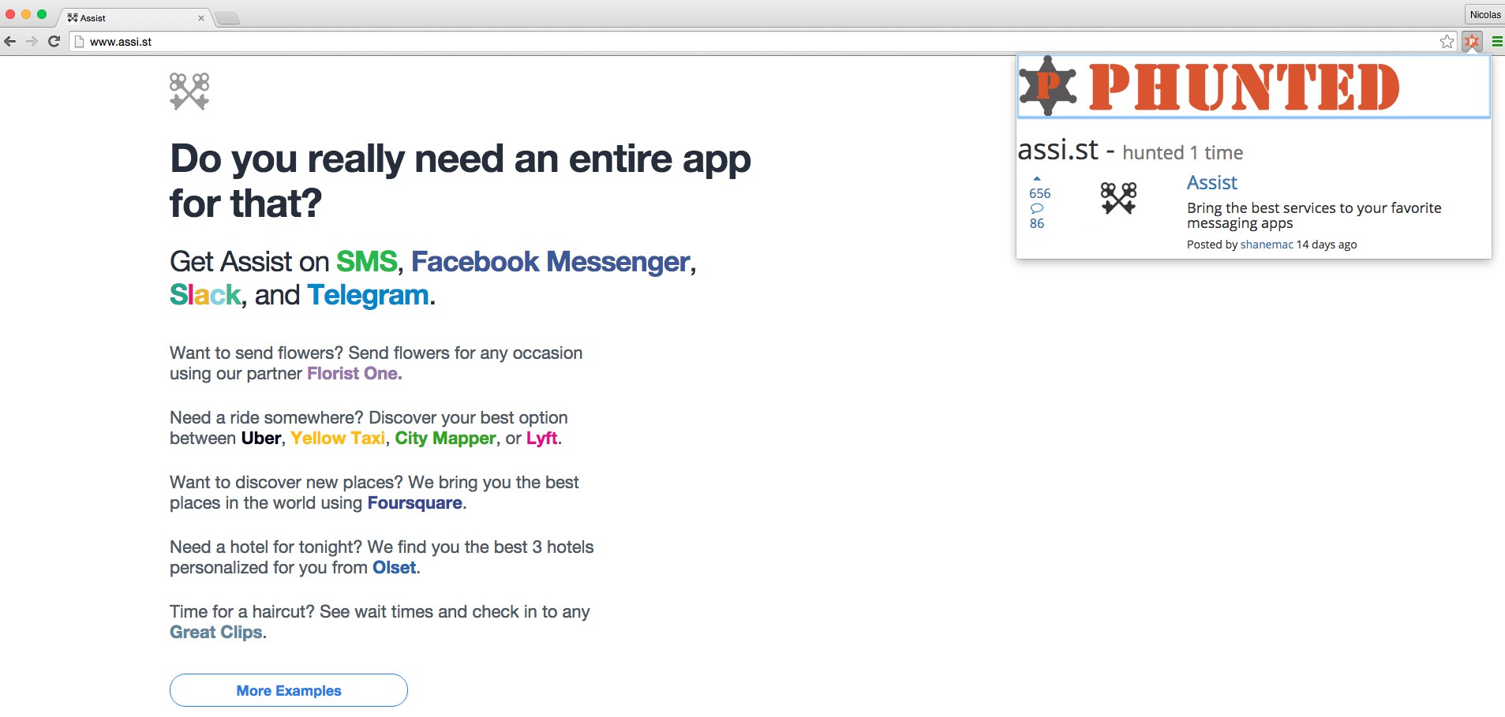This screenshot has height=717, width=1505.
Task: Click the Phunted sheriff badge logo
Action: coord(1048,86)
